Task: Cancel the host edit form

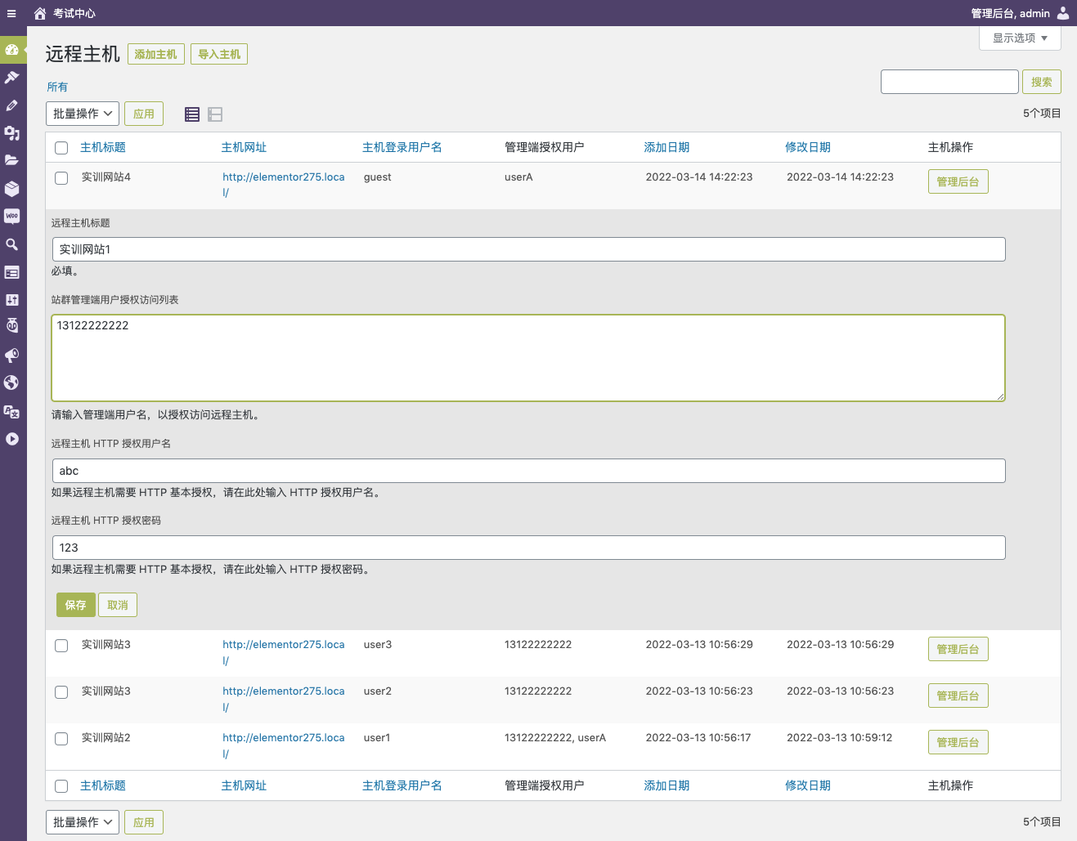Action: point(118,605)
